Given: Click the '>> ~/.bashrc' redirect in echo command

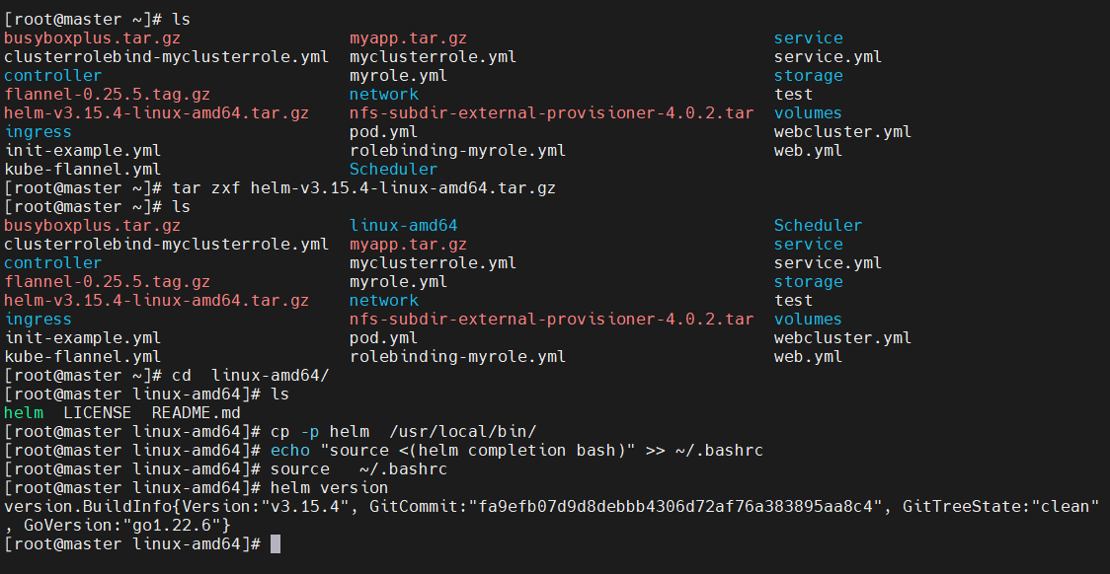Looking at the screenshot, I should point(704,451).
